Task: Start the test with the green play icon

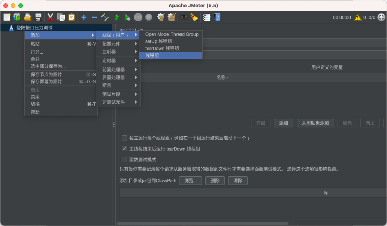Action: tap(117, 17)
